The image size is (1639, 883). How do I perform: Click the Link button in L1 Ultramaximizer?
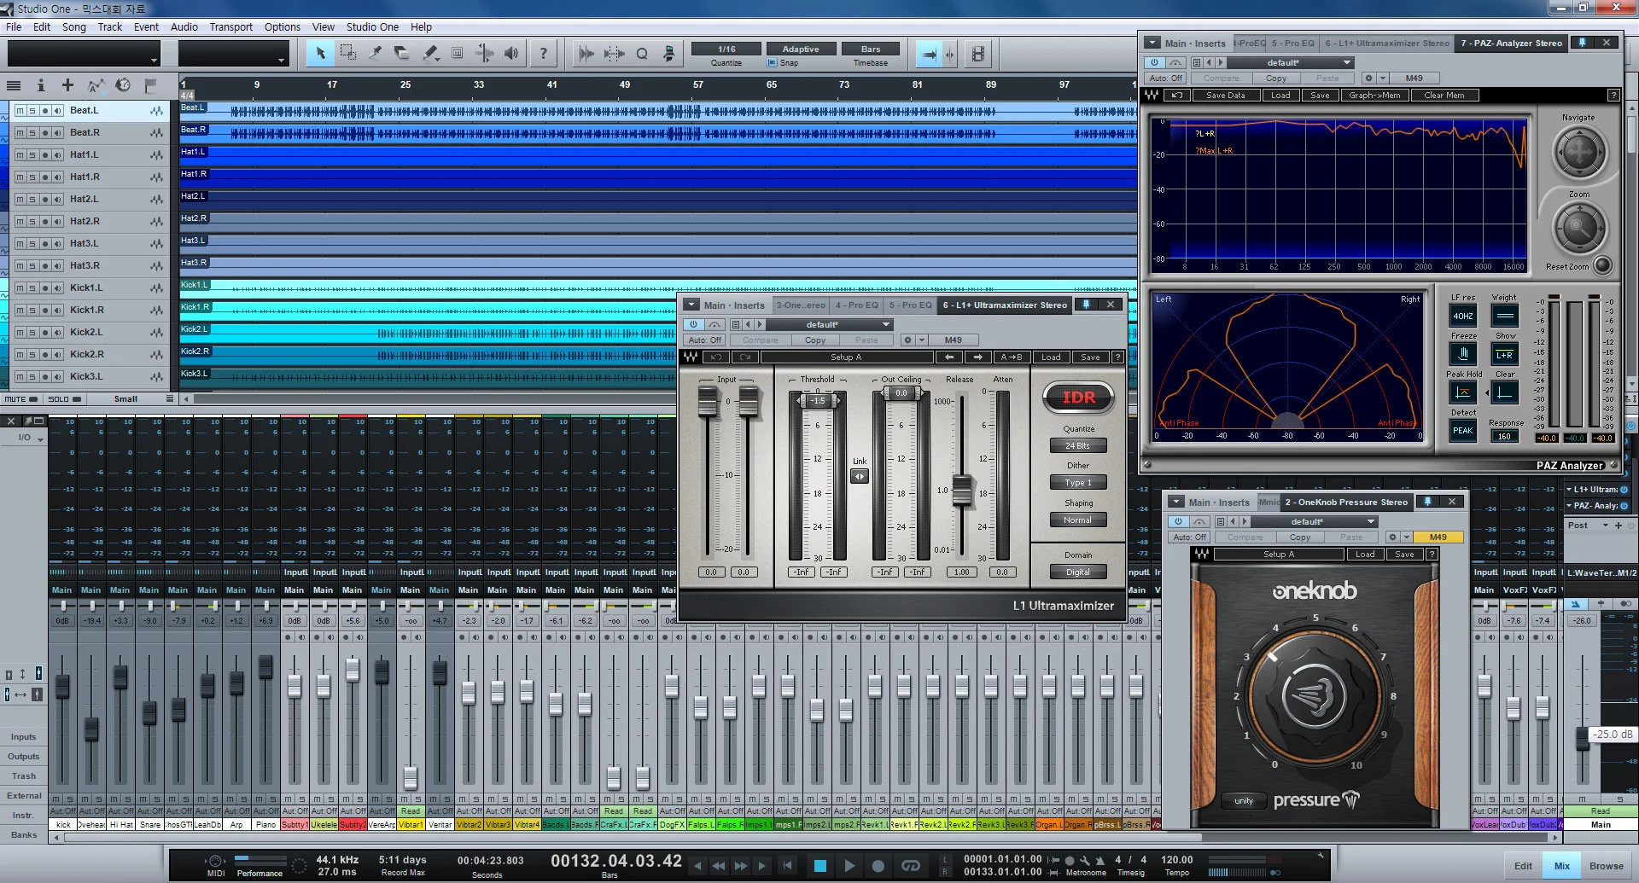860,476
